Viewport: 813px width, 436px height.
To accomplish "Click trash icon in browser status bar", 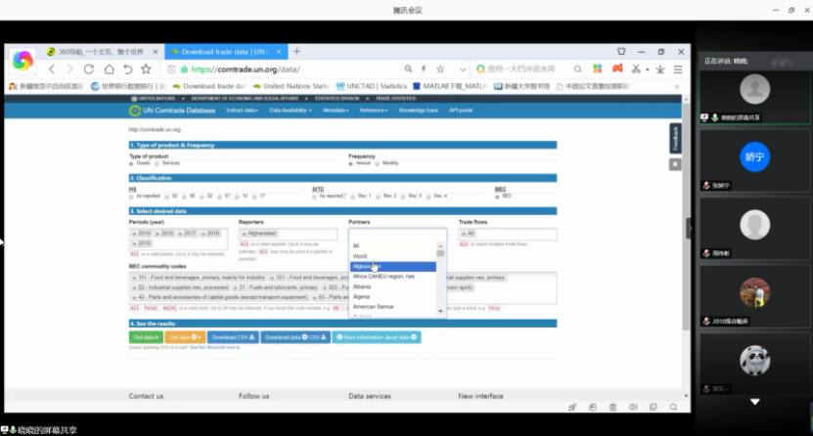I will [612, 407].
